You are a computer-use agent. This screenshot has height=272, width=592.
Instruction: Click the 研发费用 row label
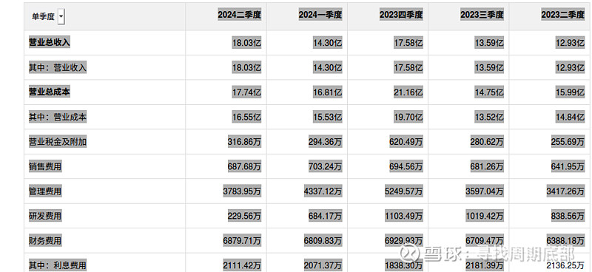(45, 216)
